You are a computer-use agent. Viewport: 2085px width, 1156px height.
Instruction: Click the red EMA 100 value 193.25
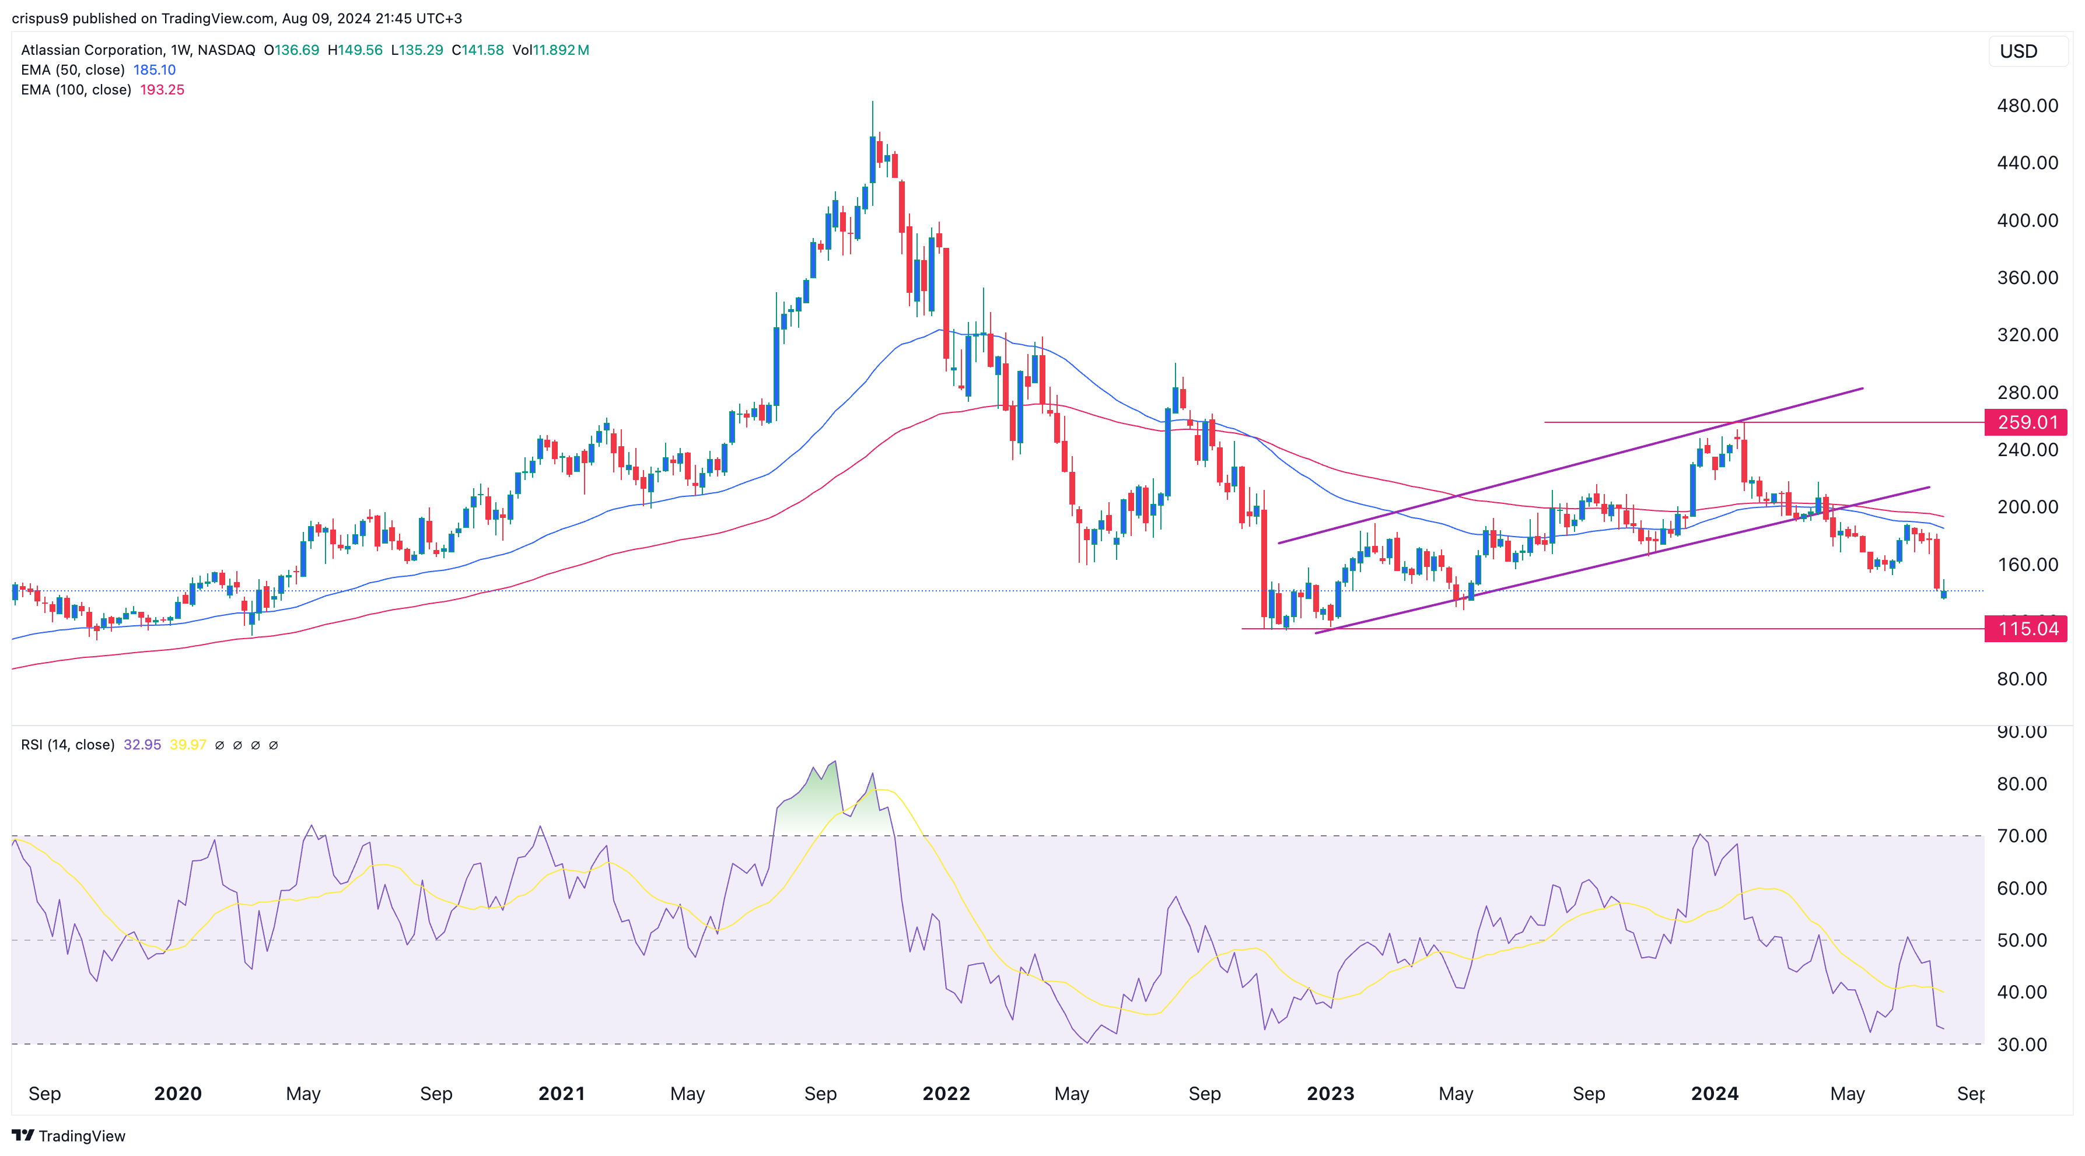[x=162, y=90]
